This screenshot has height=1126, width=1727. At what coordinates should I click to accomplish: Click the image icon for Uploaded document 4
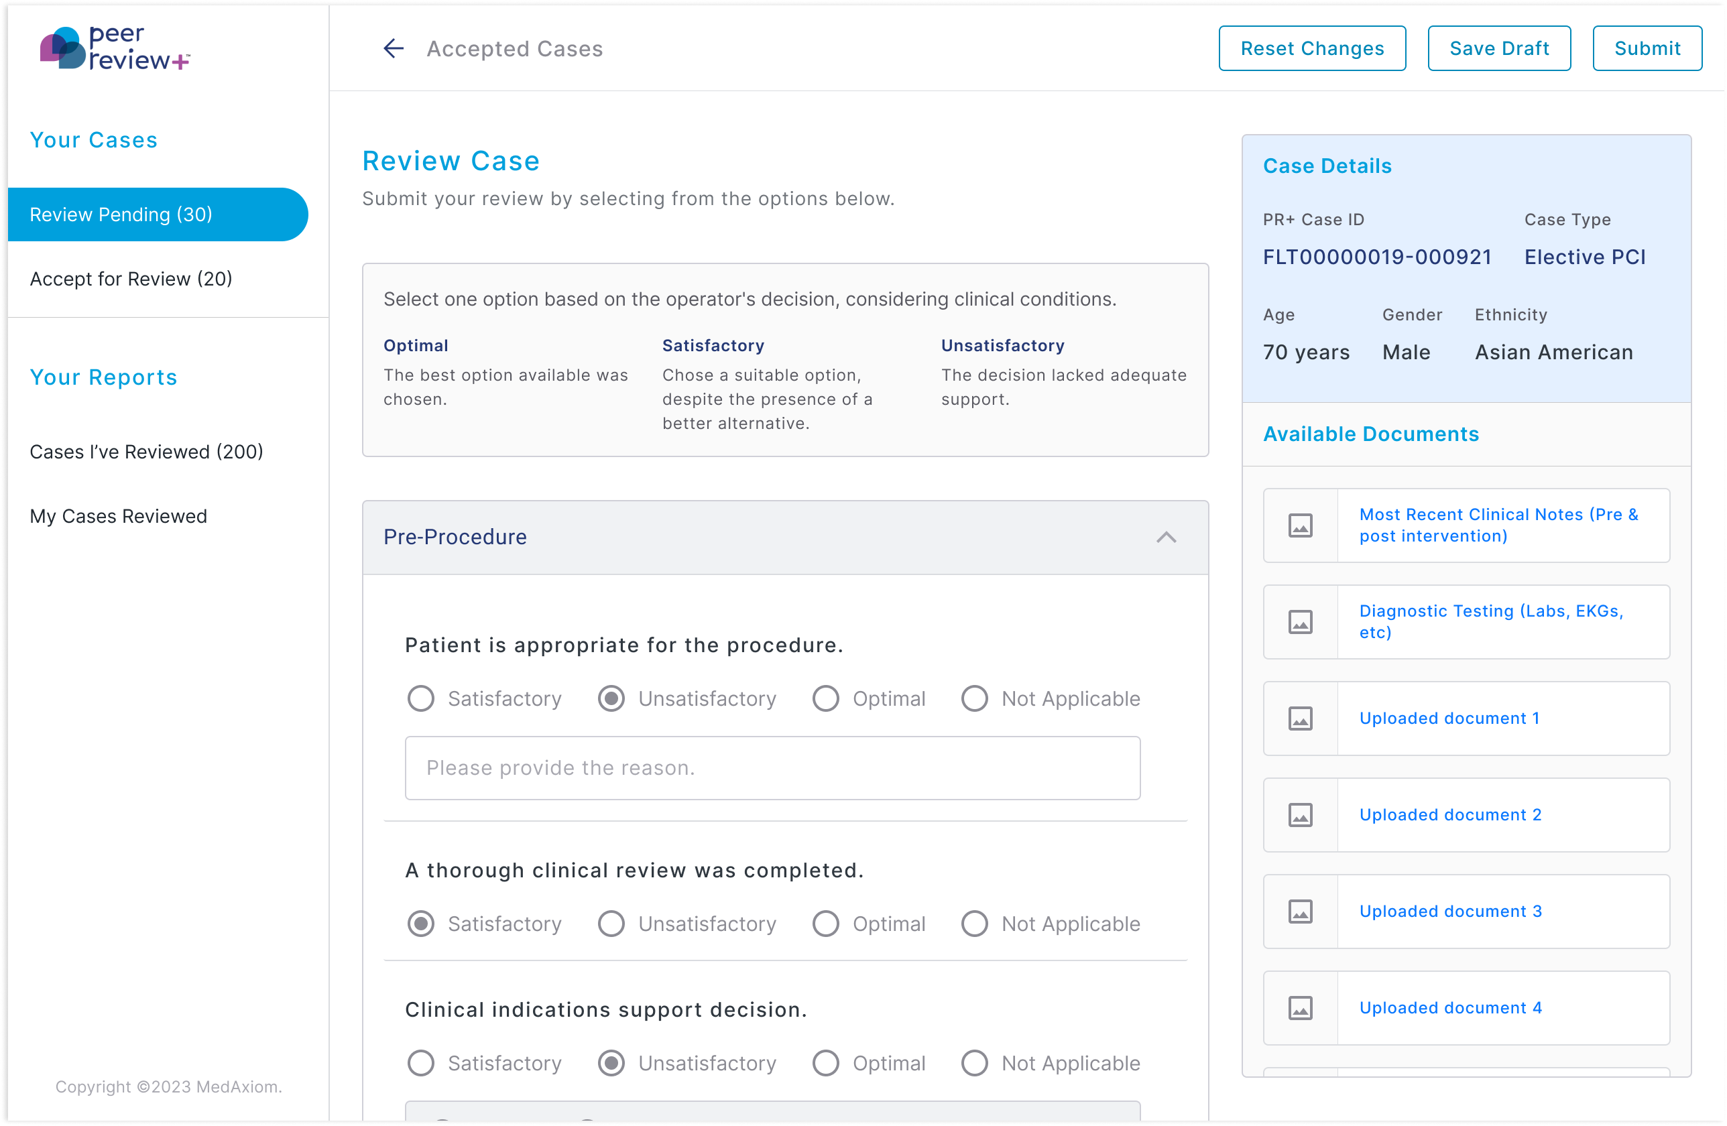pos(1299,1008)
